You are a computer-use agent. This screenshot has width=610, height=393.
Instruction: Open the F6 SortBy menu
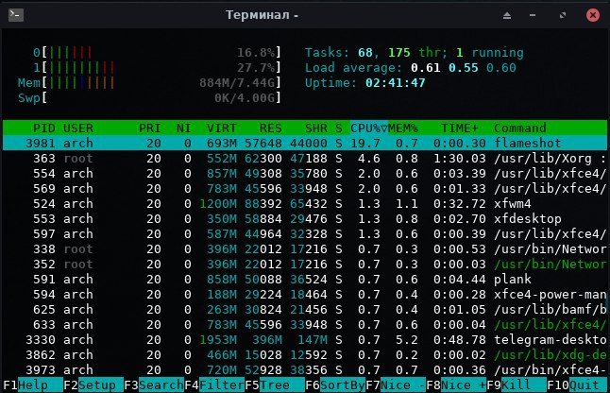(x=335, y=385)
